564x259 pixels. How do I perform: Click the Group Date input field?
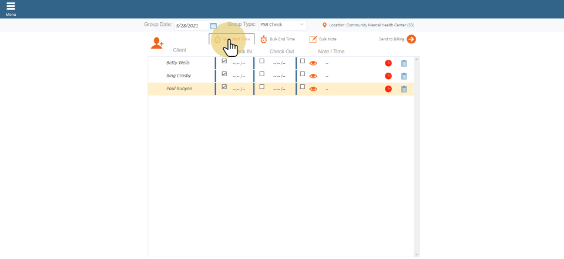coord(192,26)
